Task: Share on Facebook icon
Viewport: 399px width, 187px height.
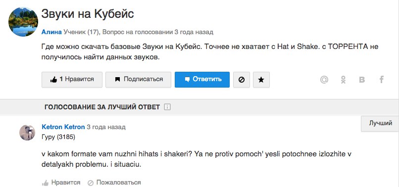Action: point(382,80)
